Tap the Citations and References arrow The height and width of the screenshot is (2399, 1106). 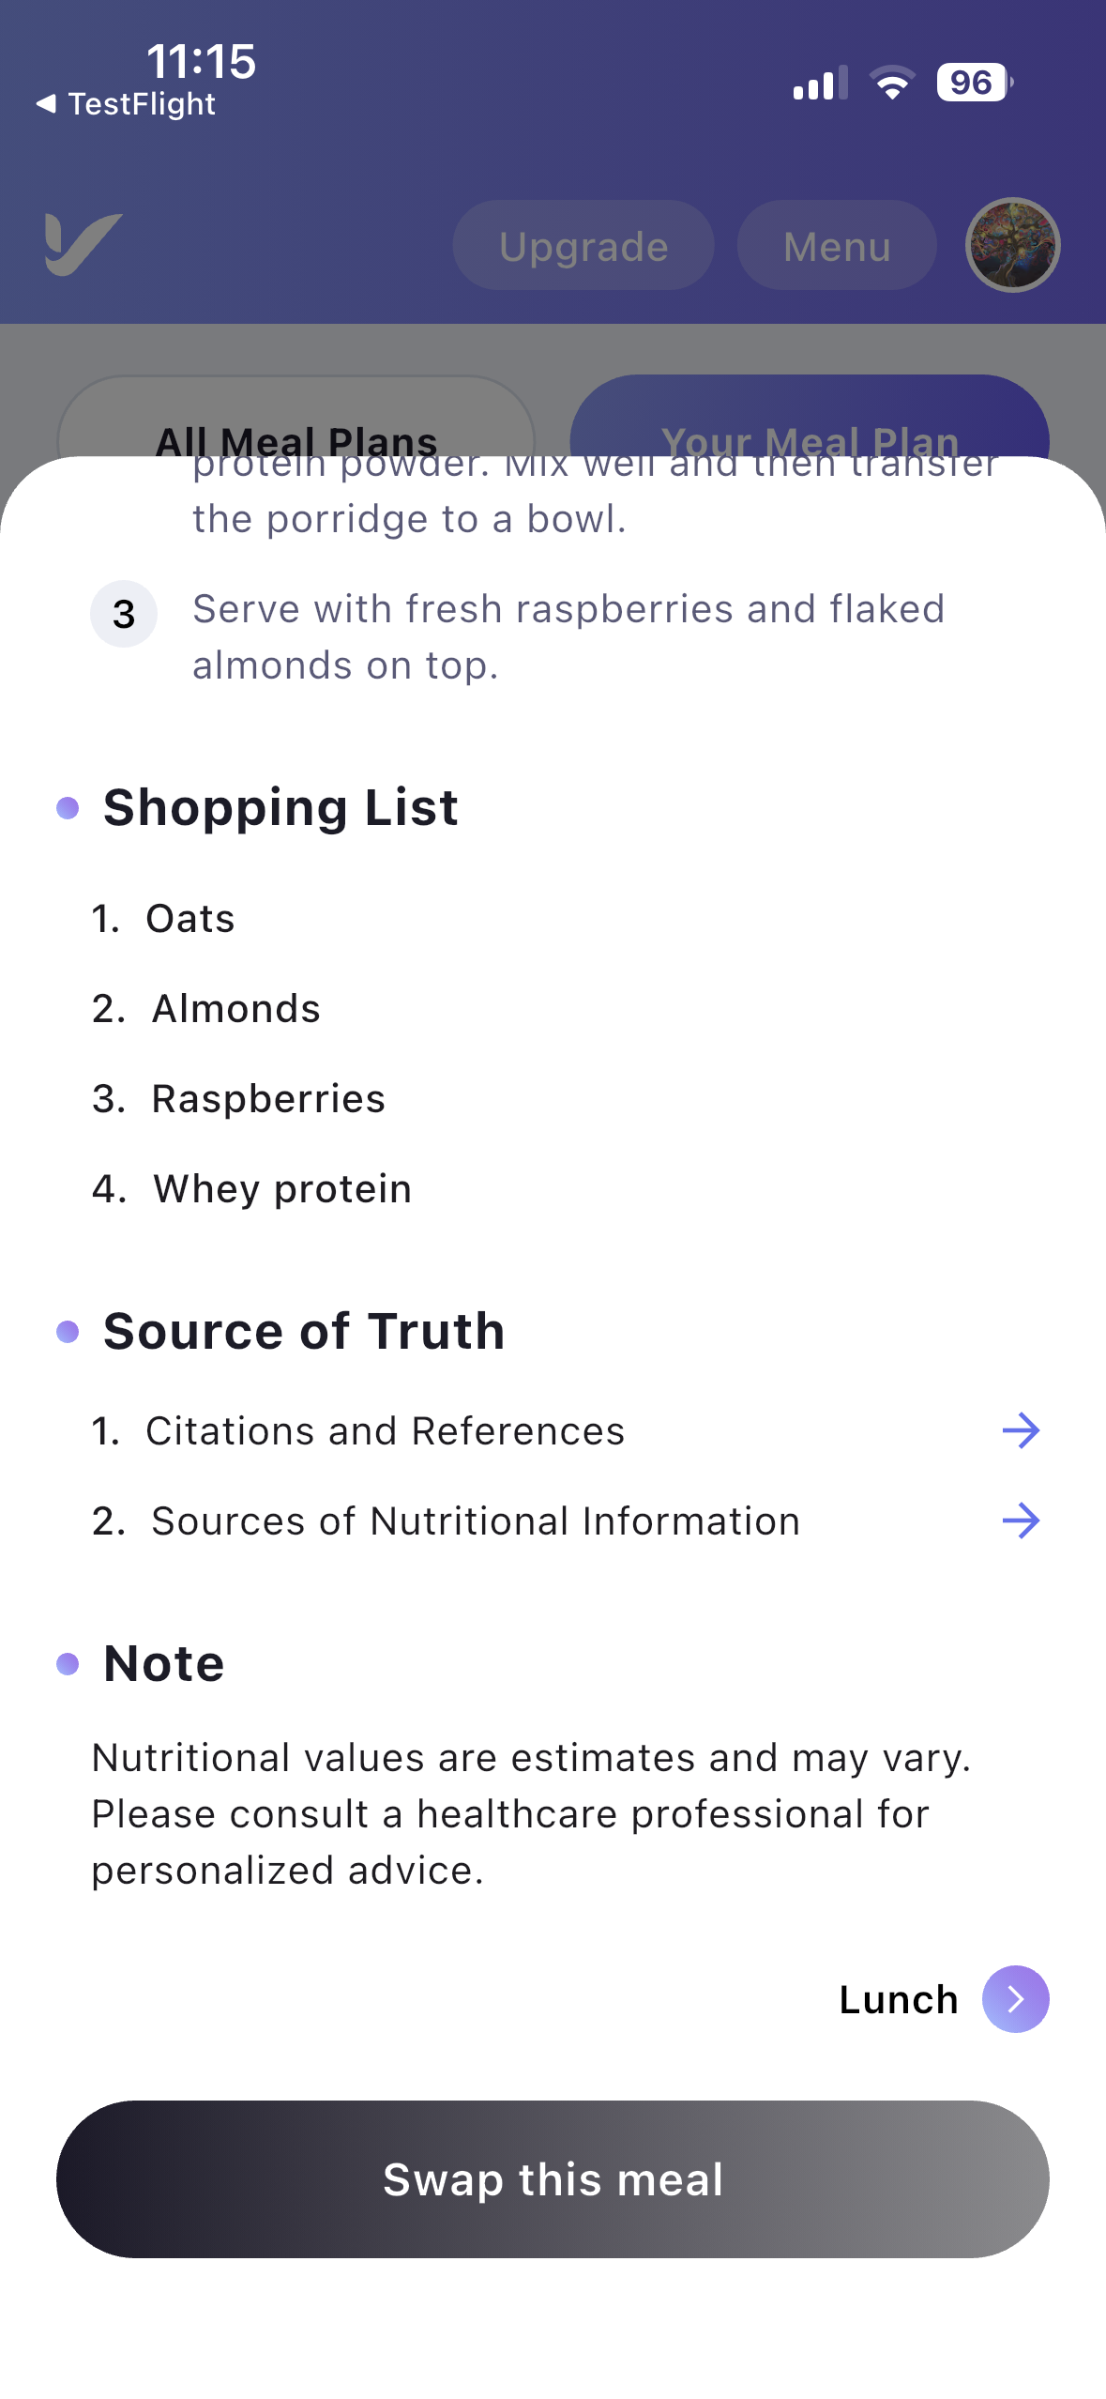pyautogui.click(x=1021, y=1431)
